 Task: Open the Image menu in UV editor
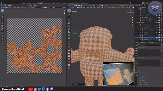[x=22, y=7]
